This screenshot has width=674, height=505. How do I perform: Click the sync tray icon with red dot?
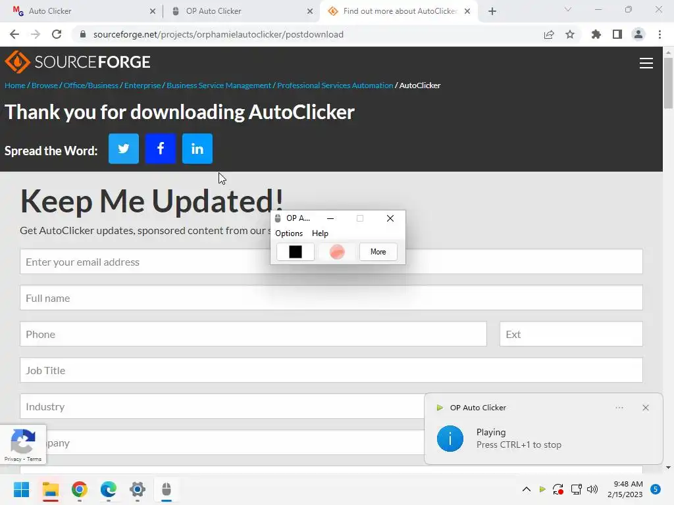(558, 489)
